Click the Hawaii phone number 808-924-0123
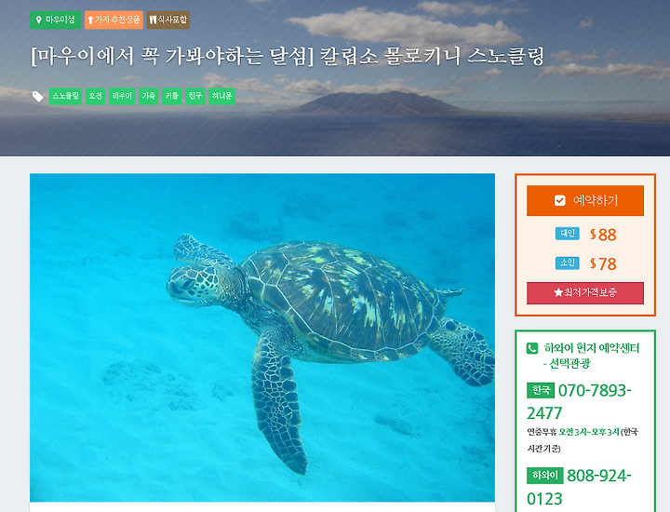This screenshot has height=512, width=670. pyautogui.click(x=579, y=487)
